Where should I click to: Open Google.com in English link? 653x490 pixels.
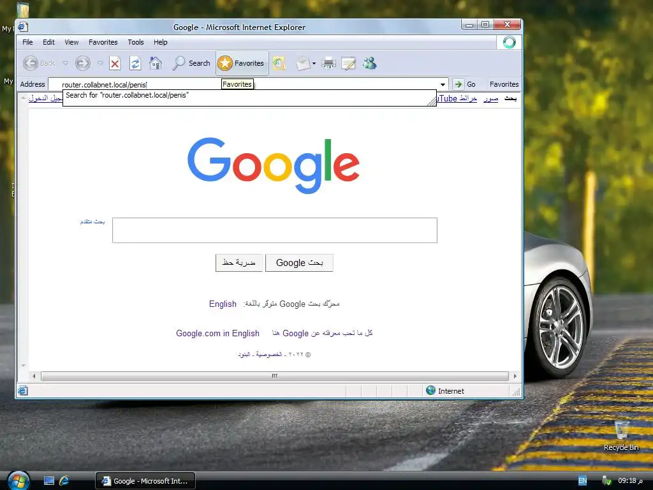[x=217, y=333]
